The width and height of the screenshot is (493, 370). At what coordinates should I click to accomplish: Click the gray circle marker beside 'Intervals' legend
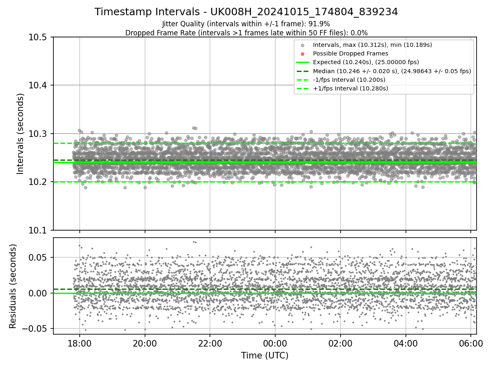pos(302,45)
